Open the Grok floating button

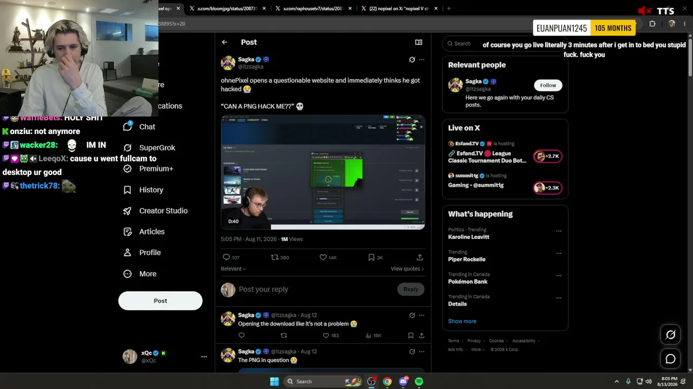670,334
